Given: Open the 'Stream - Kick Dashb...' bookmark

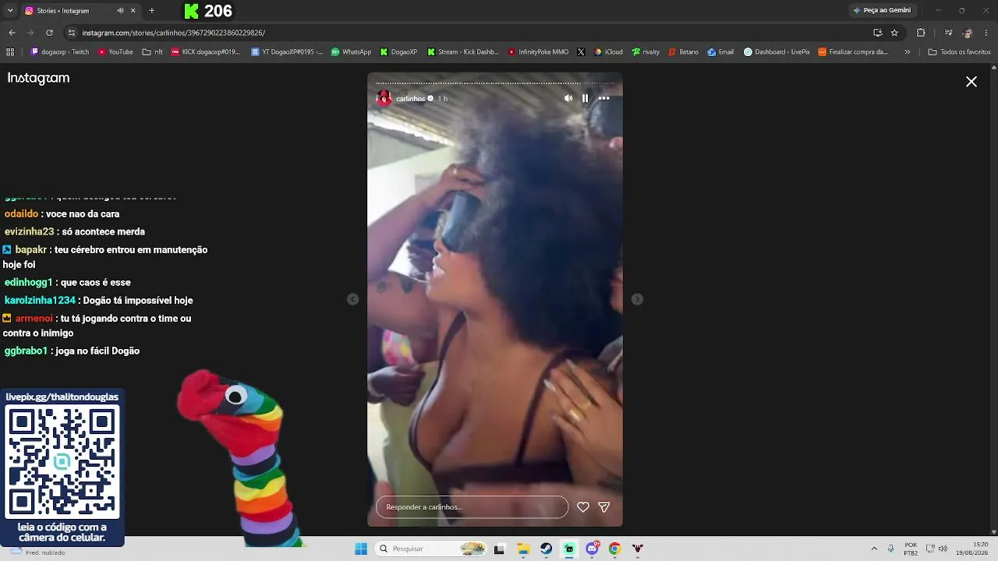Looking at the screenshot, I should coord(462,52).
